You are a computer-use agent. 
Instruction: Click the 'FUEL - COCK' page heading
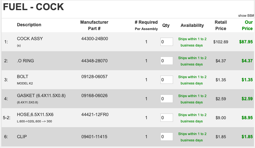(x=33, y=7)
